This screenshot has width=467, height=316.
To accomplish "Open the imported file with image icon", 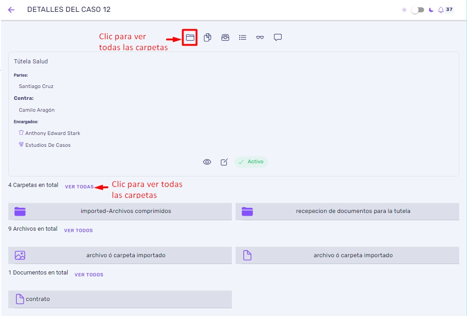I will click(120, 255).
